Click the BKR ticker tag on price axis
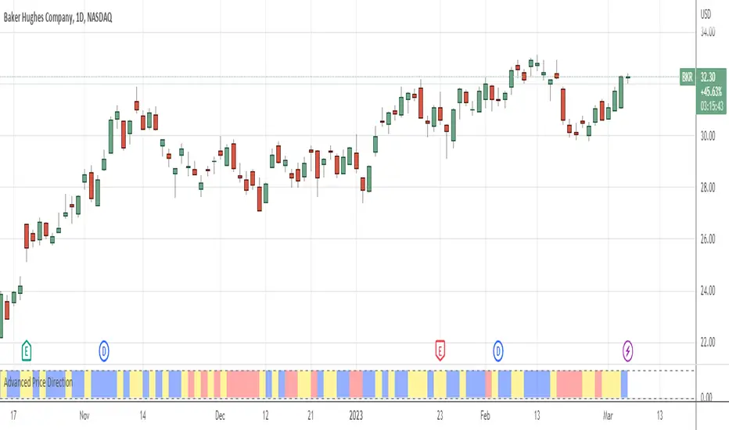The height and width of the screenshot is (430, 729). (x=688, y=78)
